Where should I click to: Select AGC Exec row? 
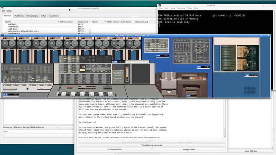47,29
